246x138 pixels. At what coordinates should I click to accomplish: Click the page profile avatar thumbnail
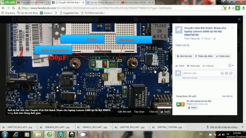click(179, 30)
